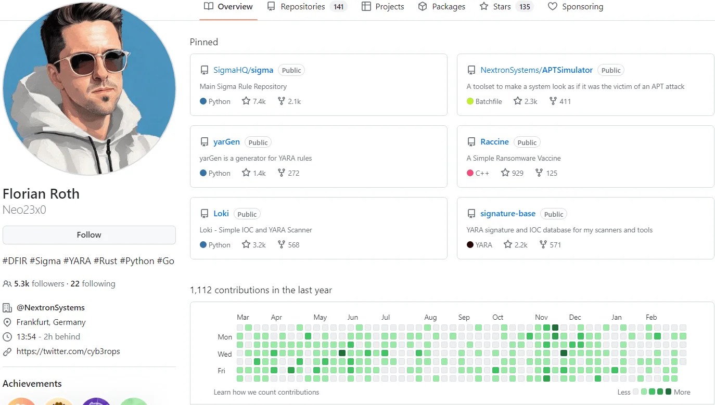
Task: Click the repo icon beside Raccine
Action: point(471,142)
